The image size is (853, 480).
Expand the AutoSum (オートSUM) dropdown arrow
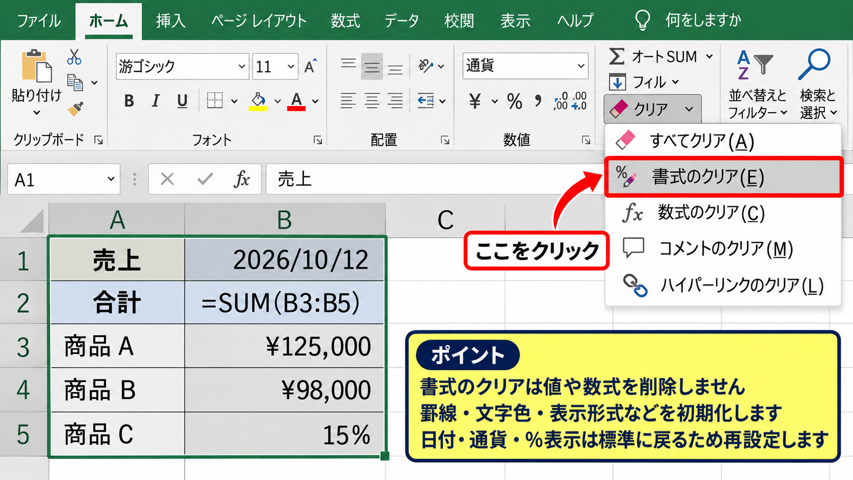pyautogui.click(x=709, y=57)
